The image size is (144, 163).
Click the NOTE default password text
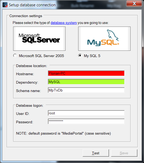(63, 133)
